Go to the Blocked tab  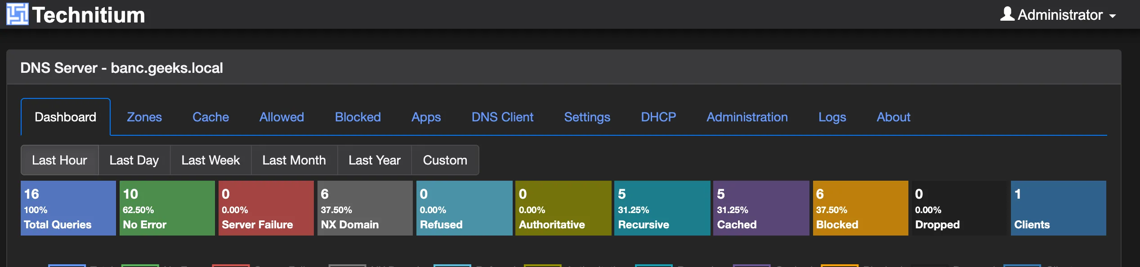[358, 117]
